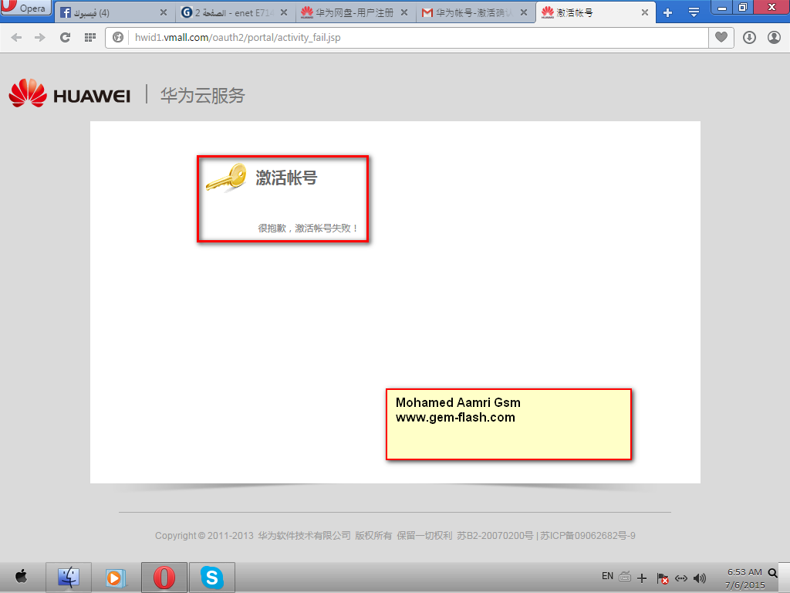Screen dimensions: 790x593
Task: Click the network connection tray icon
Action: tap(681, 578)
